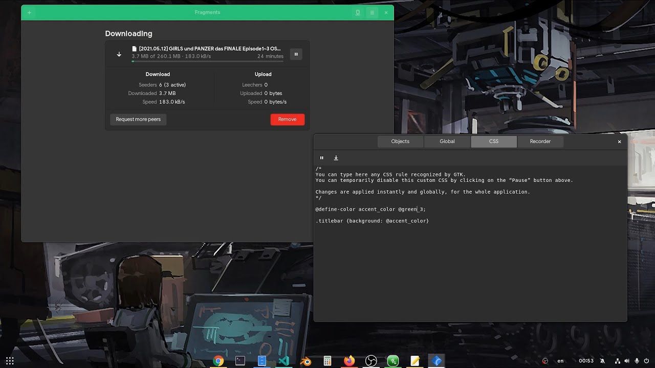Screen dimensions: 655x368
Task: Open the clock showing 00:53
Action: (586, 361)
